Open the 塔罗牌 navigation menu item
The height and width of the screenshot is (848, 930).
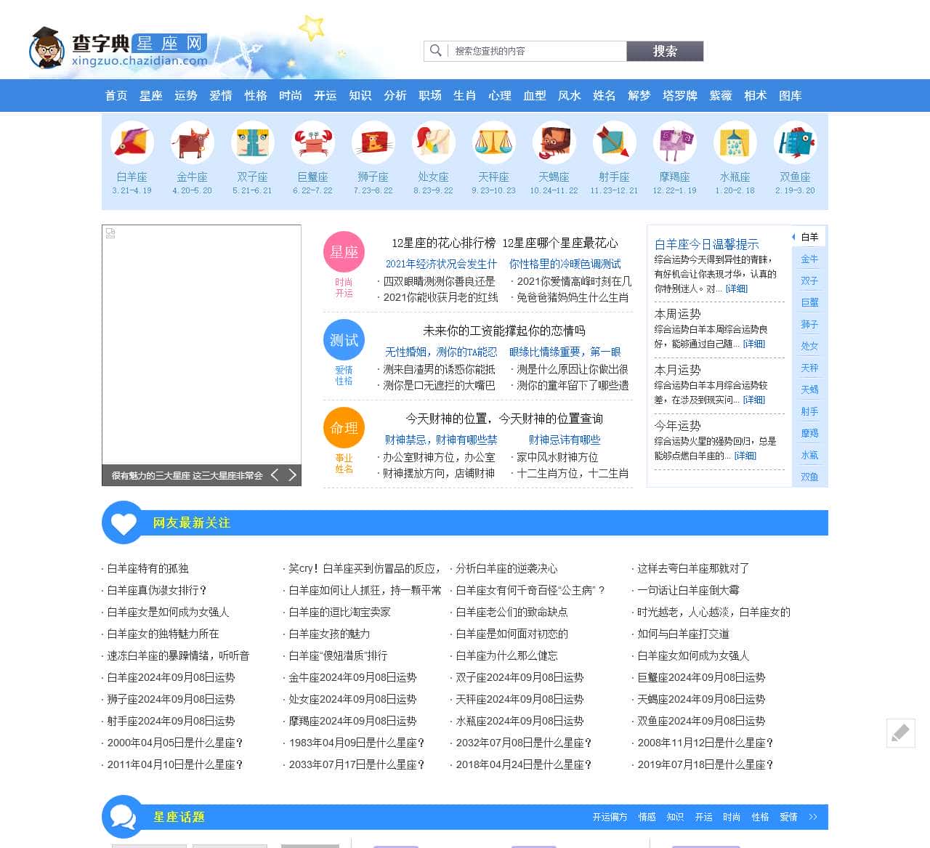680,95
